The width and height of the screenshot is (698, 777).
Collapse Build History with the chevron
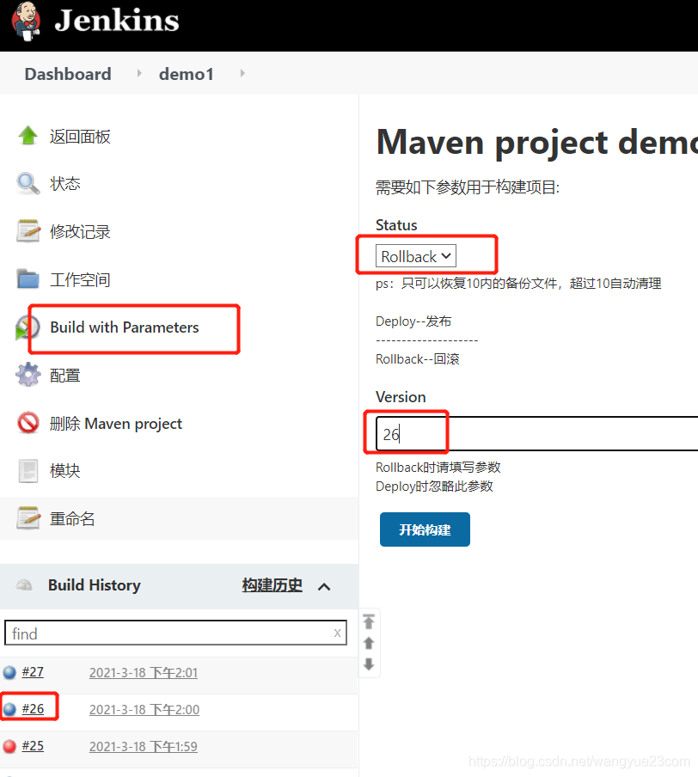pyautogui.click(x=324, y=587)
